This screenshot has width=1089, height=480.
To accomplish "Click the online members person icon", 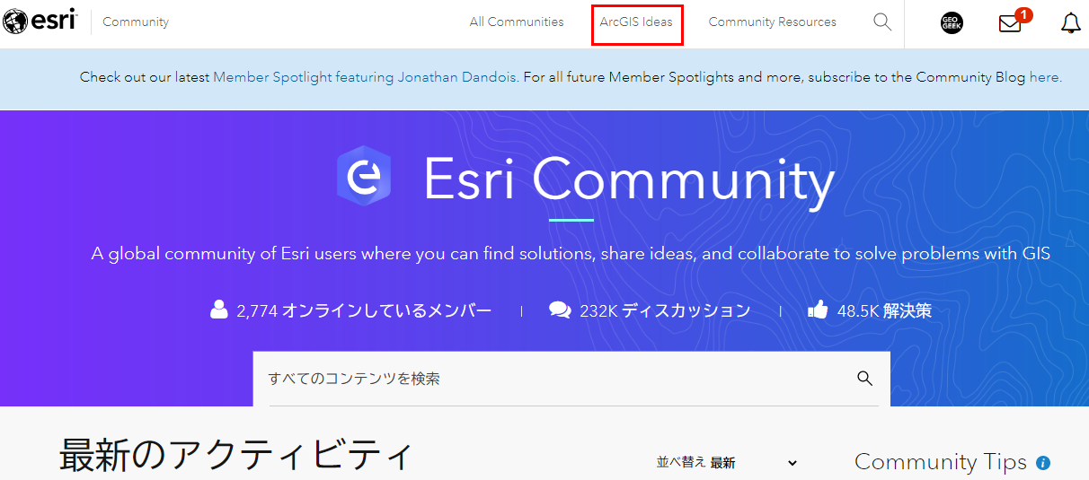I will 219,310.
